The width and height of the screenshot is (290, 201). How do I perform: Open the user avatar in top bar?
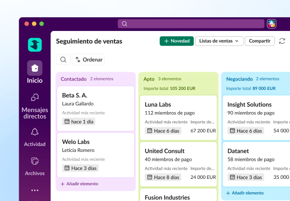271,24
